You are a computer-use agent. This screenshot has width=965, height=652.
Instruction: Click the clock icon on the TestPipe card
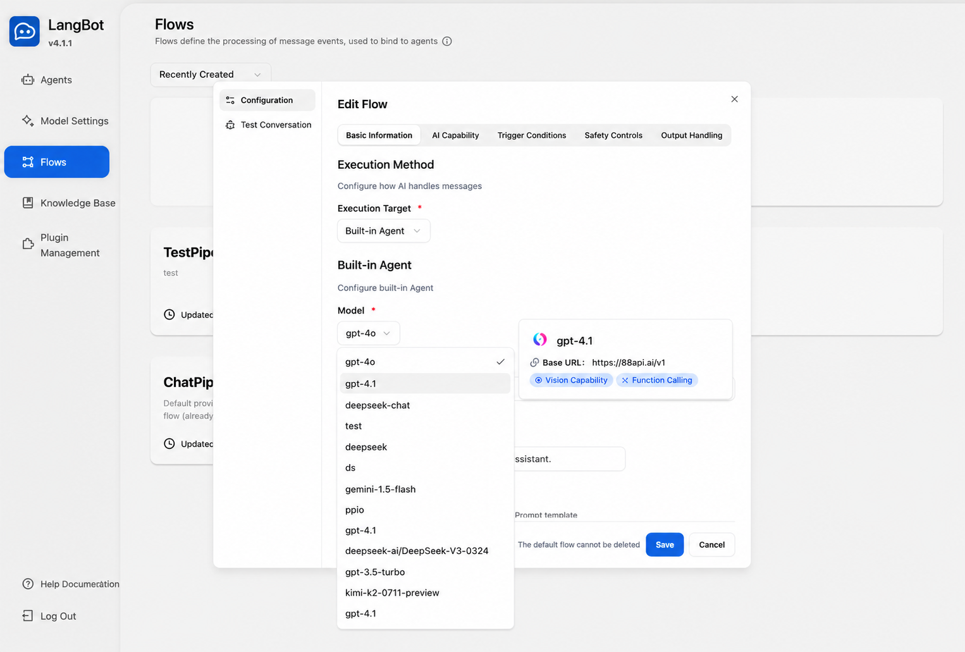point(169,314)
